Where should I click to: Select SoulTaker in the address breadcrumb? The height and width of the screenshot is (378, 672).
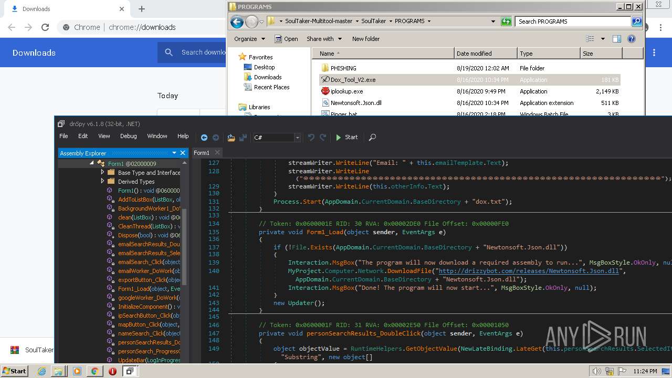pyautogui.click(x=374, y=22)
